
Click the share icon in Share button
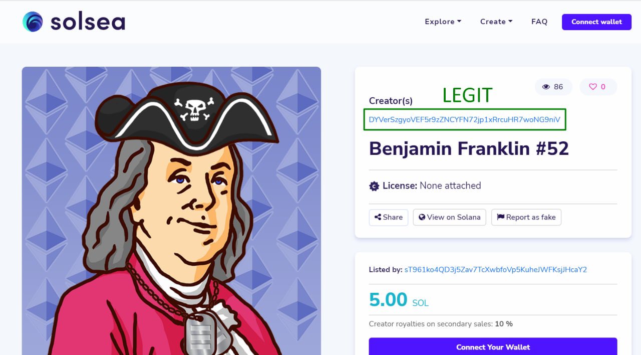tap(378, 217)
